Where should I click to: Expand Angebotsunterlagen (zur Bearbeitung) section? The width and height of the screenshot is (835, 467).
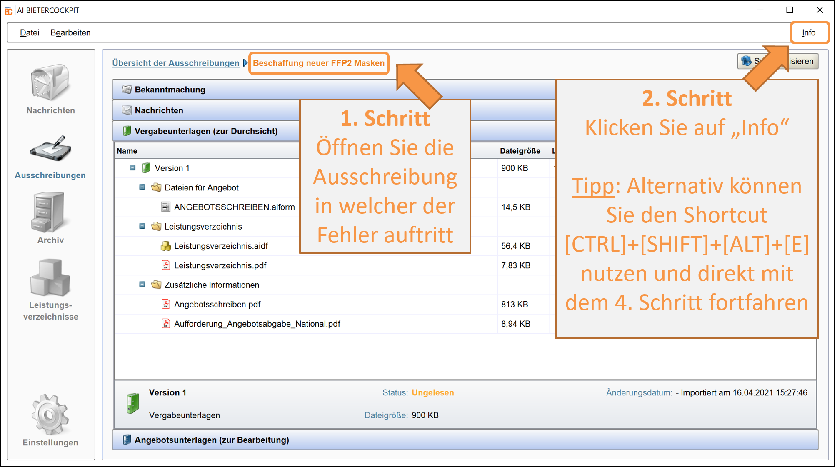(212, 440)
